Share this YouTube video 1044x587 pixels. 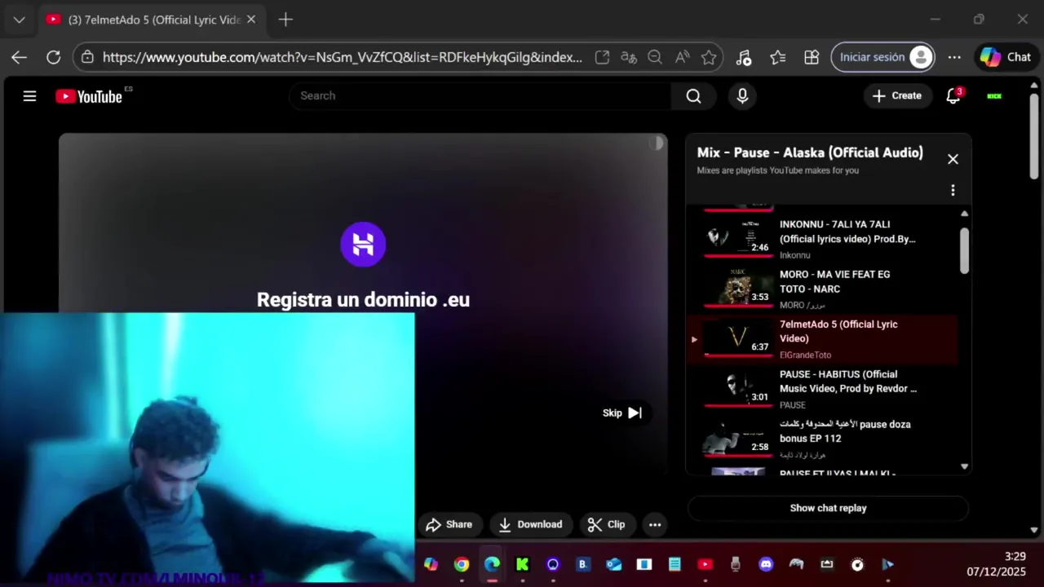click(449, 525)
